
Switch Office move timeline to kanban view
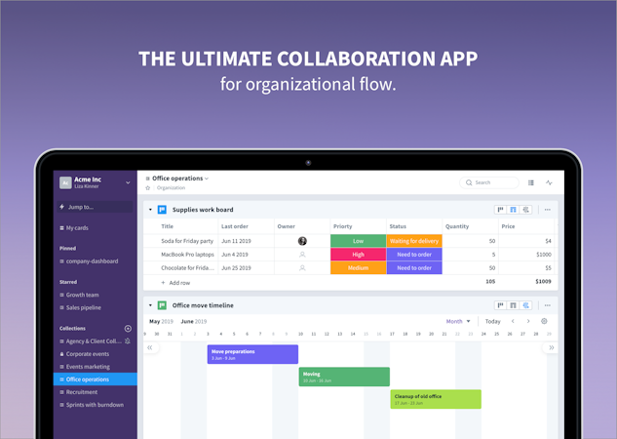[x=501, y=305]
